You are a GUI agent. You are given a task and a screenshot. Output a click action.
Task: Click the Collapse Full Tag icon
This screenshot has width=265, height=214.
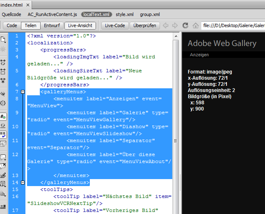(3, 62)
